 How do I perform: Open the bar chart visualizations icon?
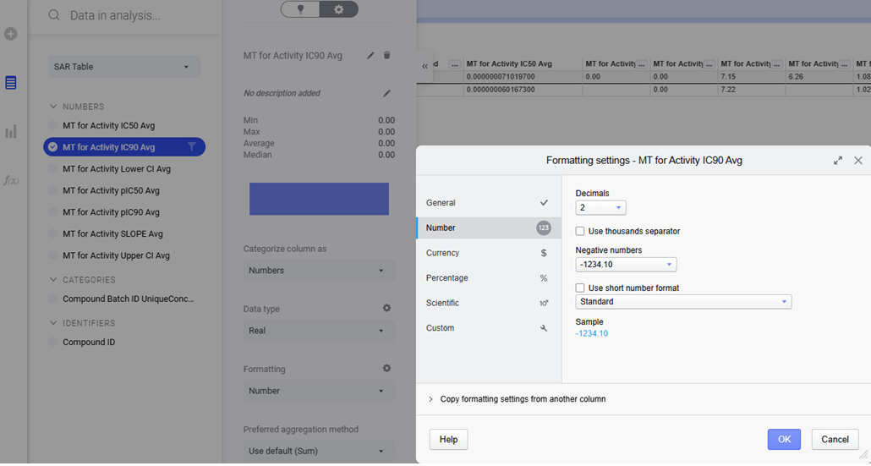tap(11, 132)
